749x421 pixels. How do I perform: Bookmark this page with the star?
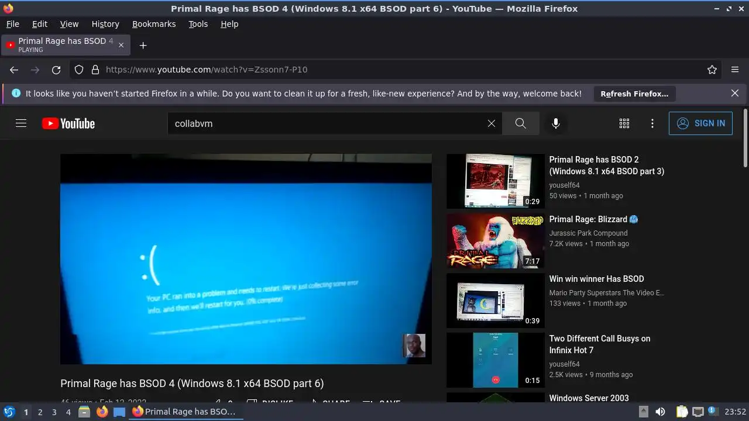pos(712,70)
